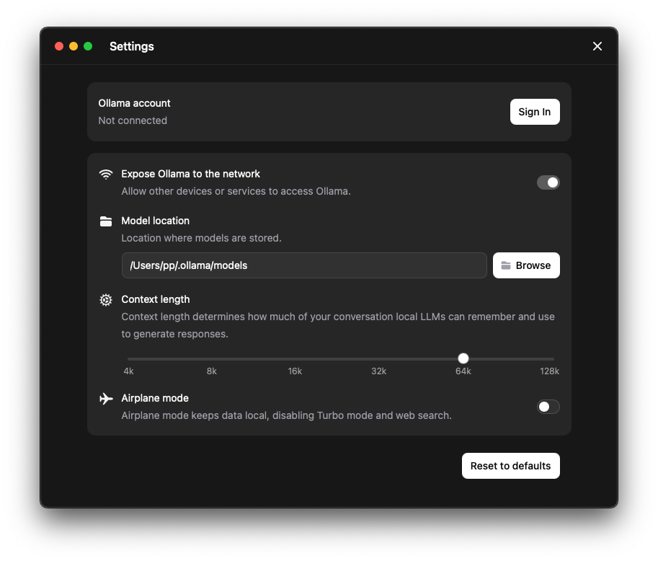
Task: Set context length slider to 32k
Action: 379,359
